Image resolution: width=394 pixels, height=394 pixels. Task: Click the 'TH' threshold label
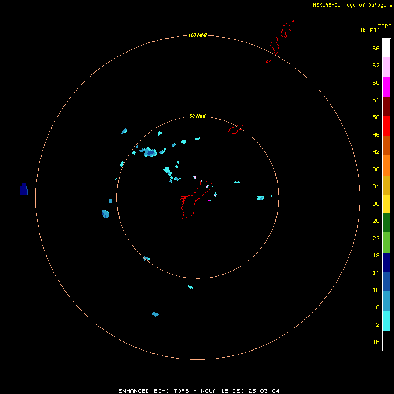point(376,342)
